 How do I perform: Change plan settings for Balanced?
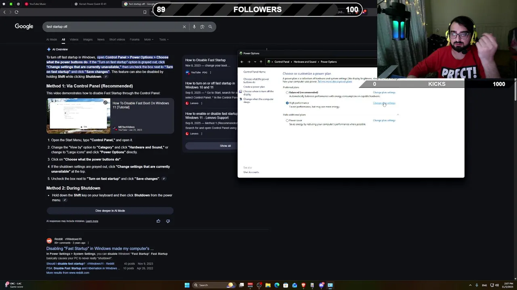click(x=384, y=93)
